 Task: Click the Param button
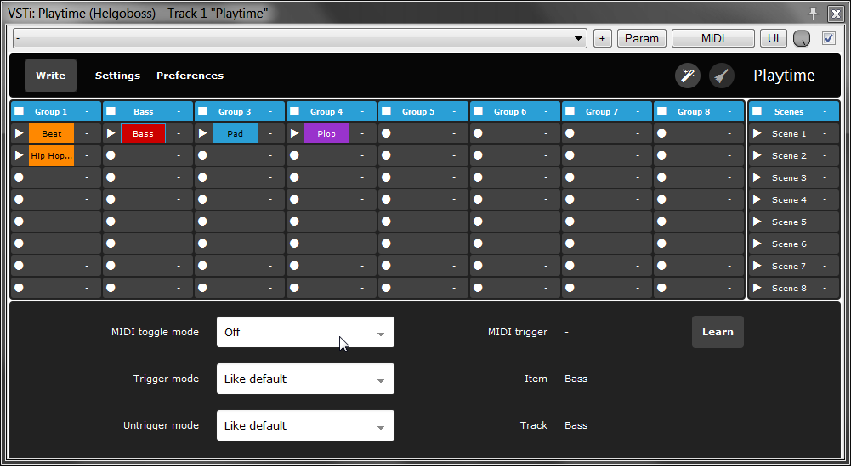pos(642,38)
